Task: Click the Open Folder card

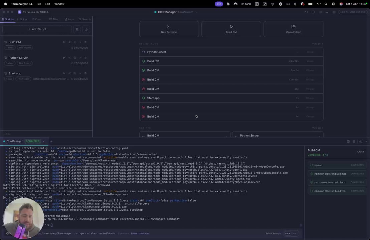Action: point(293,29)
